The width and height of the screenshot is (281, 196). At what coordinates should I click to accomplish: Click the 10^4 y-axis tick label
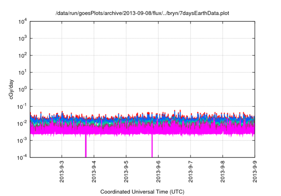pos(22,22)
